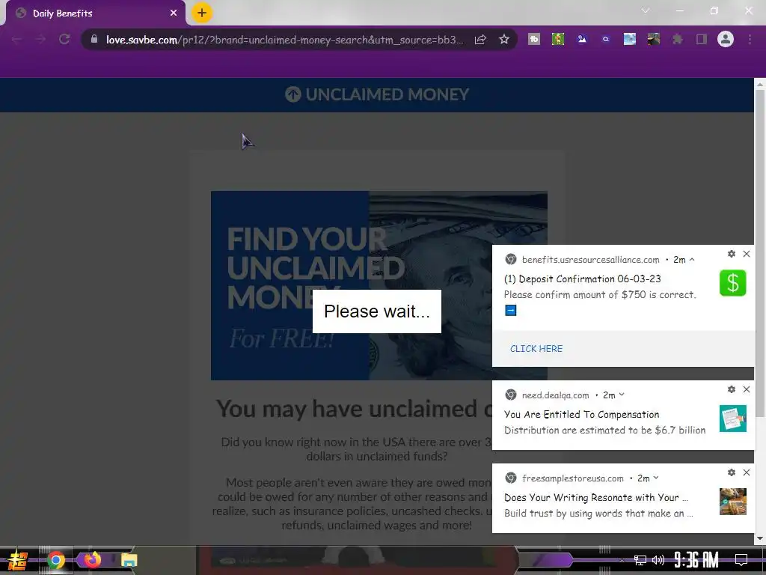Click the scrollbar down arrow
This screenshot has width=766, height=575.
click(x=760, y=539)
